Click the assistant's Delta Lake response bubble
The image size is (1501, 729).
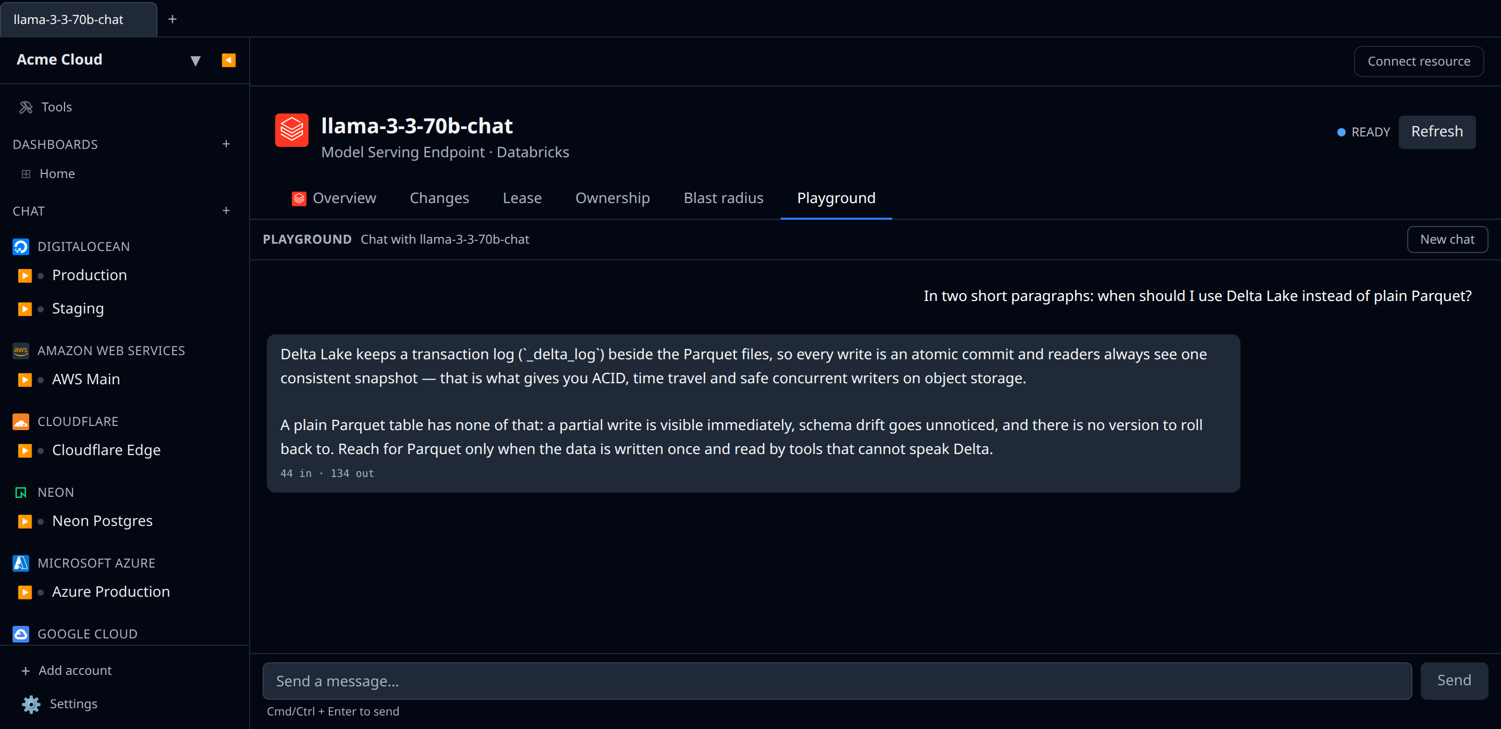pos(753,413)
